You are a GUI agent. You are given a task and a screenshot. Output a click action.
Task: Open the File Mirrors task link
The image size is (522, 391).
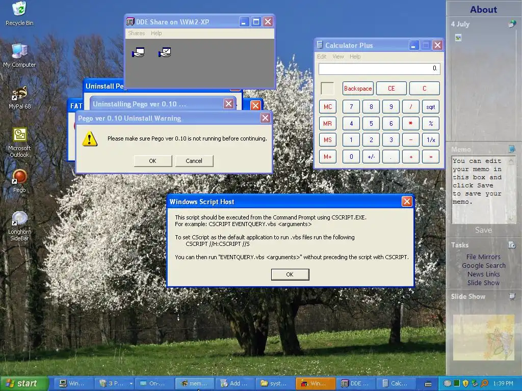483,257
